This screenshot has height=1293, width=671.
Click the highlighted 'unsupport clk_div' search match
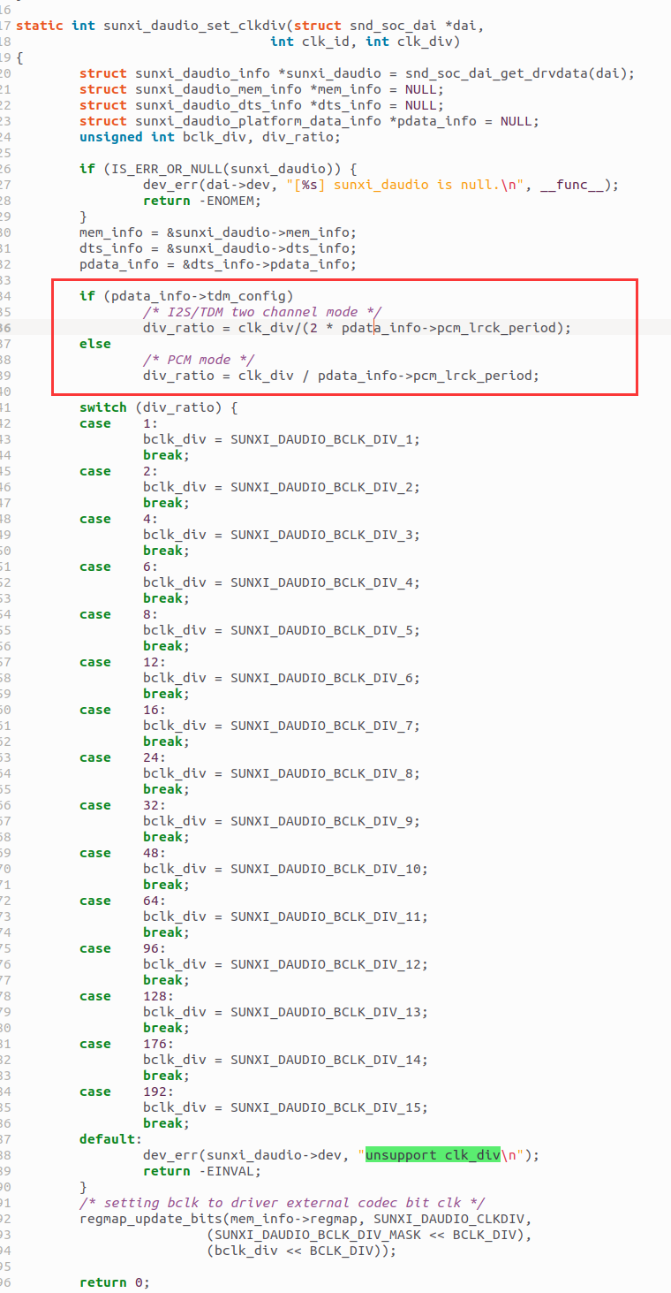tap(433, 1155)
